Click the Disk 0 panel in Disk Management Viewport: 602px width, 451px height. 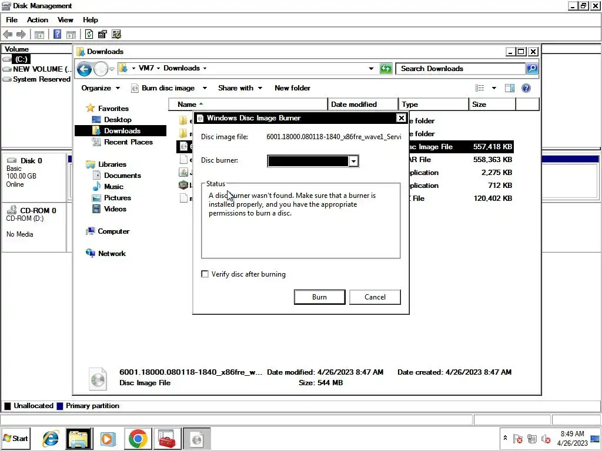35,177
